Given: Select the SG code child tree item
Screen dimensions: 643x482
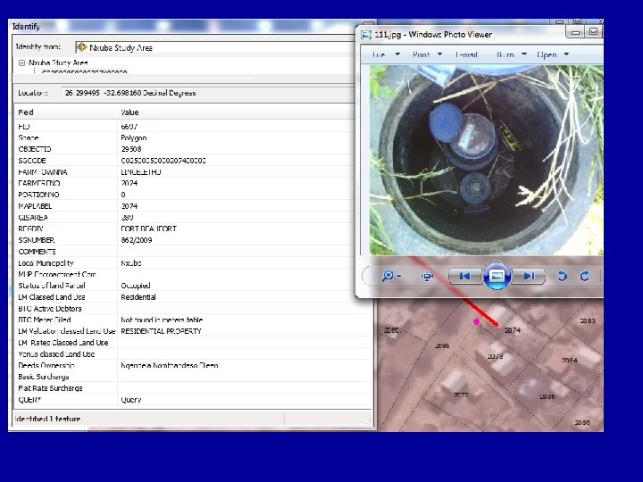Looking at the screenshot, I should click(x=84, y=71).
